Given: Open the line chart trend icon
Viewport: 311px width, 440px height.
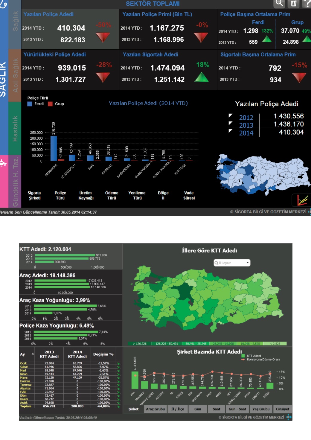Looking at the screenshot, I should click(x=302, y=200).
